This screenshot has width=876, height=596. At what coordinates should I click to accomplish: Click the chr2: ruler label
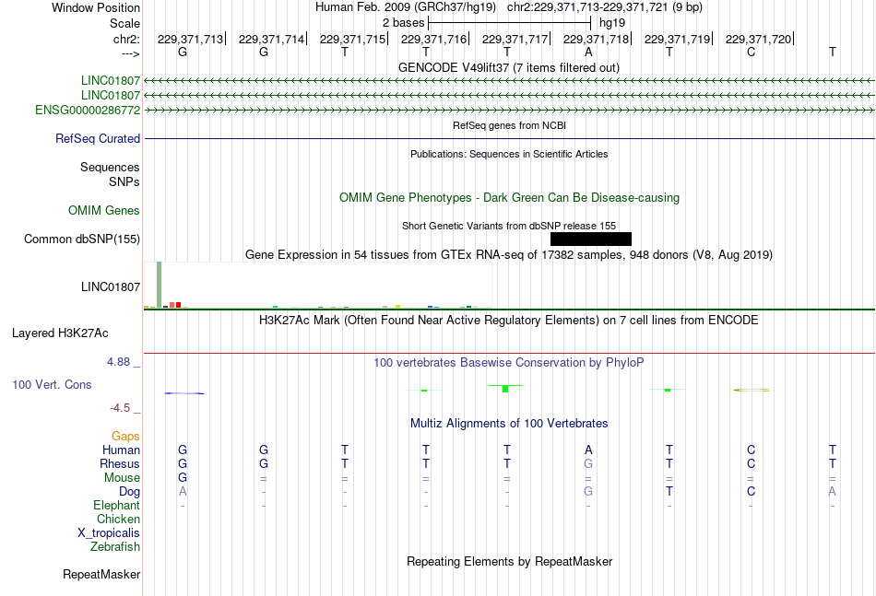[127, 39]
